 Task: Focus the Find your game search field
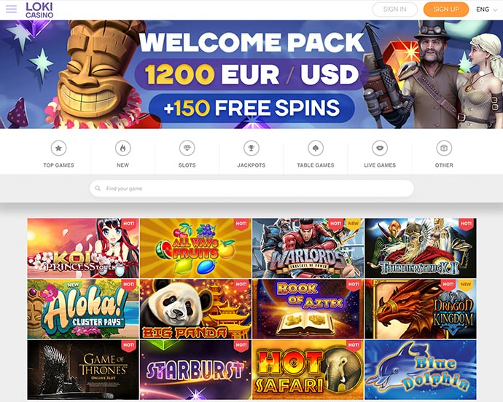251,189
